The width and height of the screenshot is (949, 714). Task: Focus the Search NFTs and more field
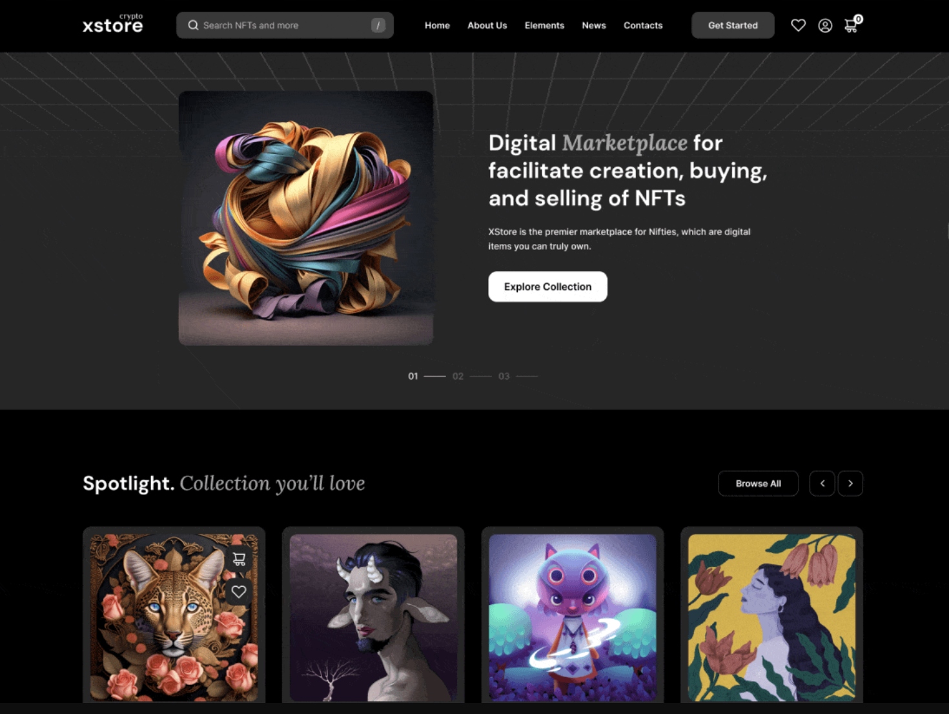[285, 25]
